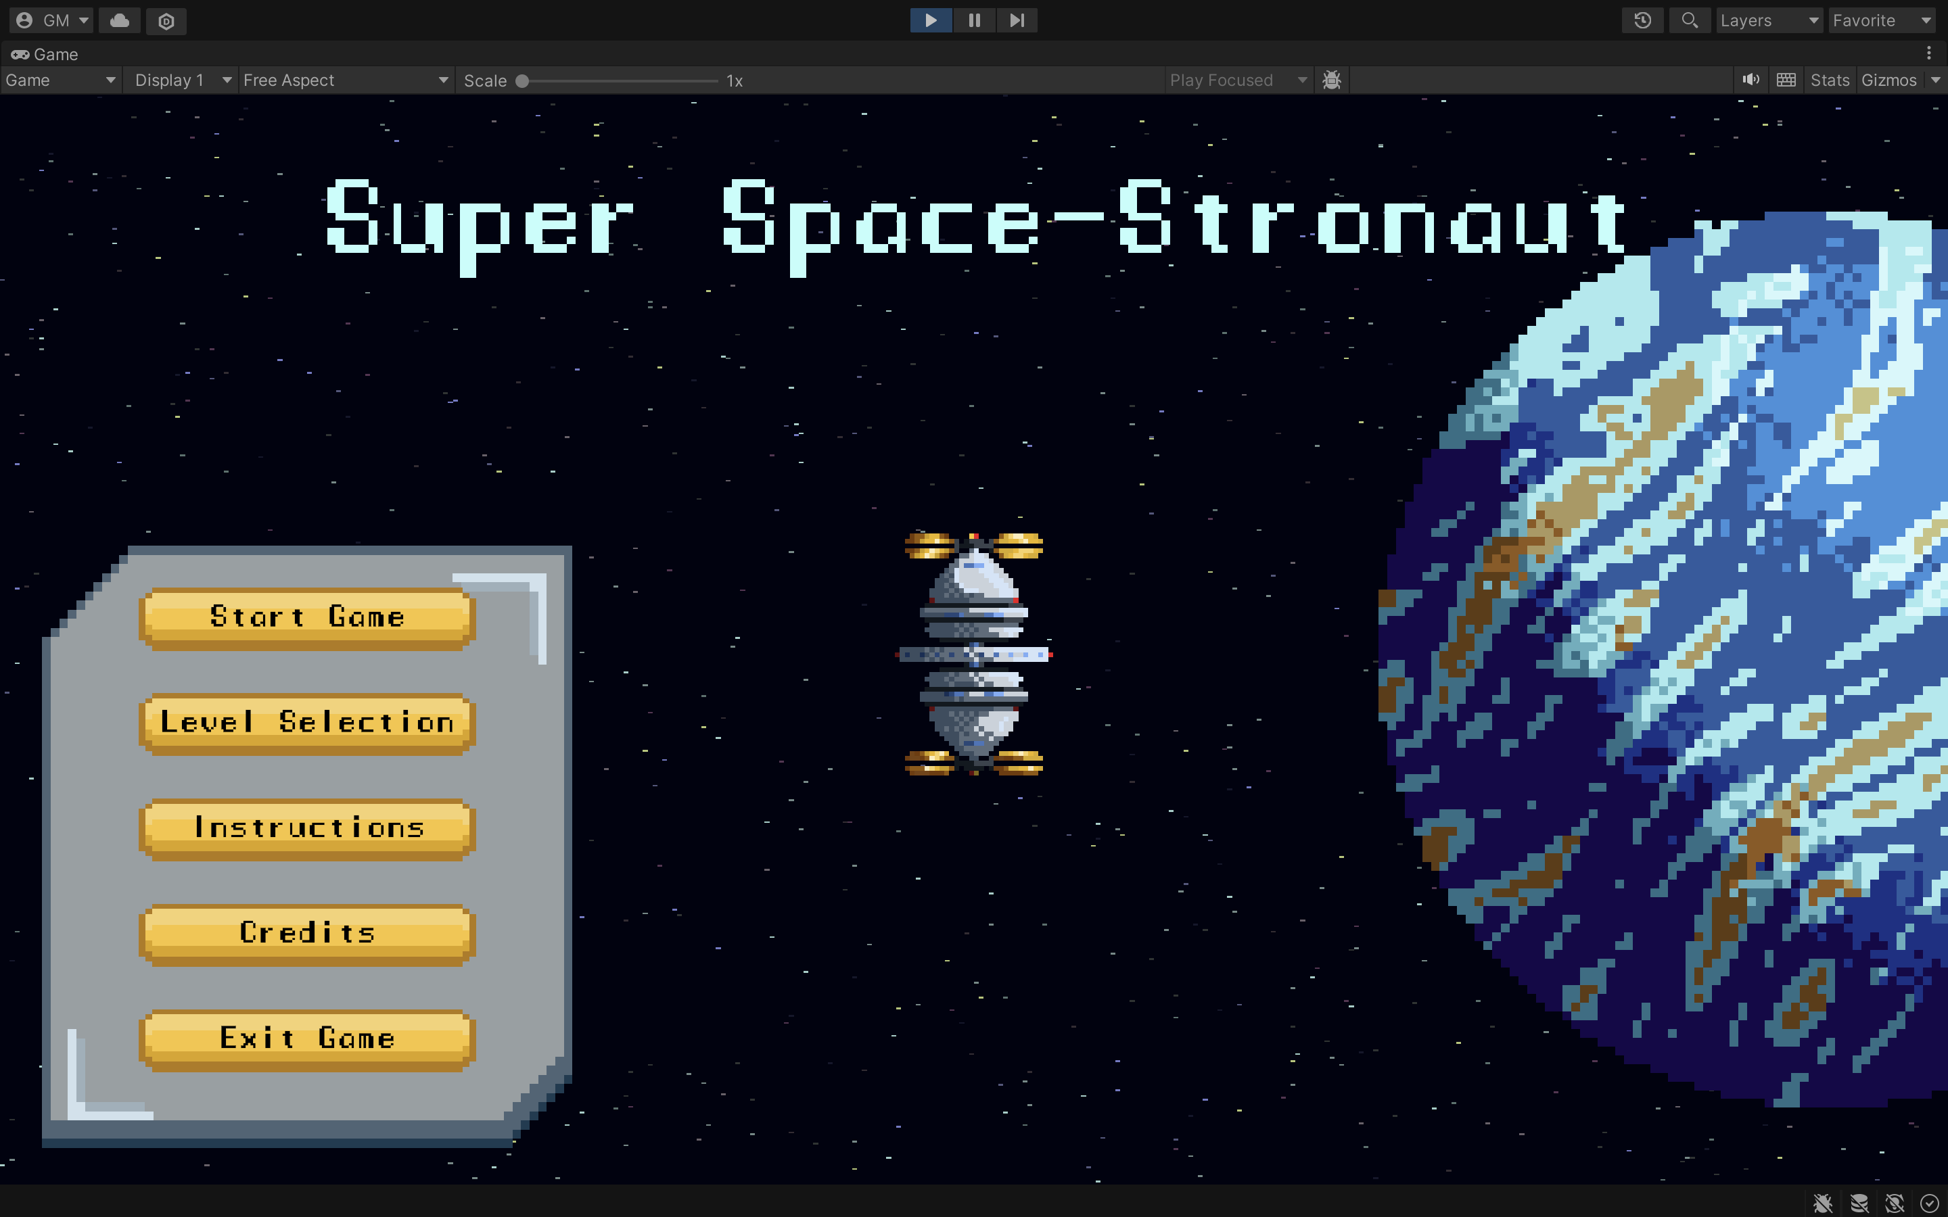Select the Game tab
The height and width of the screenshot is (1217, 1948).
pos(45,54)
